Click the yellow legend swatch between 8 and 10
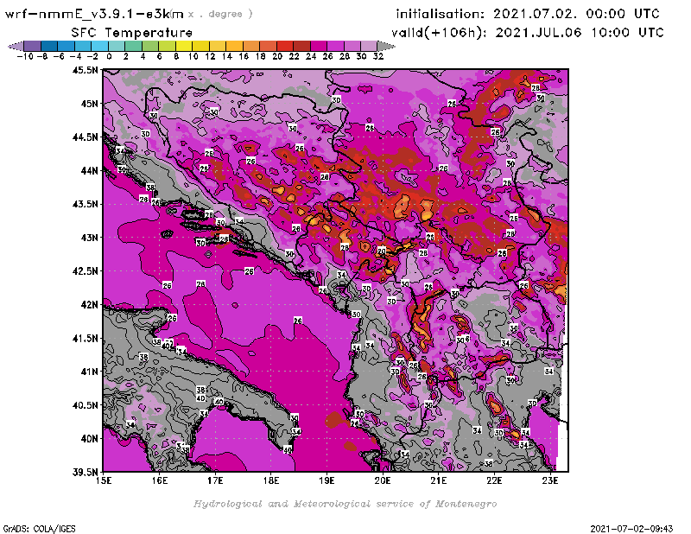 coord(184,46)
